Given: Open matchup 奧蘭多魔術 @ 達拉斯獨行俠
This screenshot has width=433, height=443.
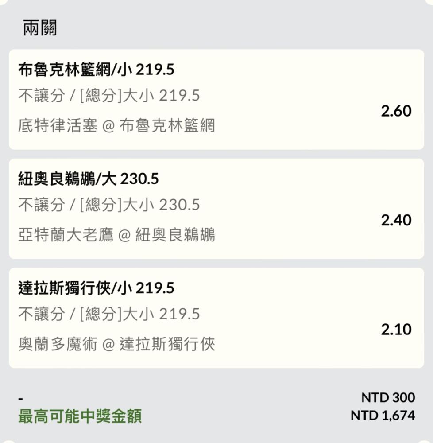Looking at the screenshot, I should tap(116, 344).
